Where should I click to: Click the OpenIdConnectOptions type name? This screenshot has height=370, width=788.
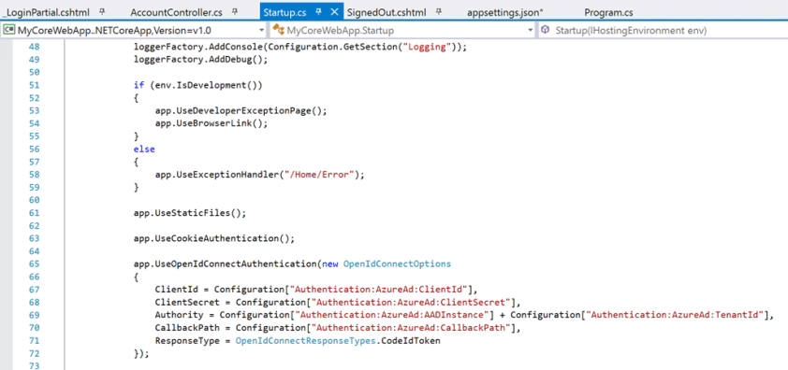(x=397, y=264)
